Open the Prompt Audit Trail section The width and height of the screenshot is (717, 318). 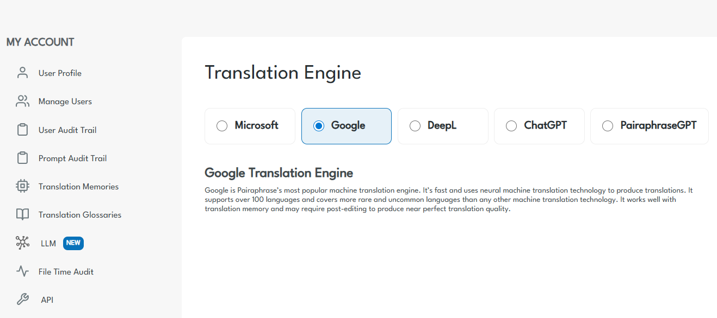(x=72, y=158)
